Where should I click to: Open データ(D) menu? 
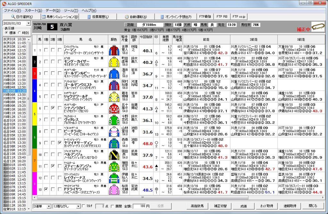[53, 11]
